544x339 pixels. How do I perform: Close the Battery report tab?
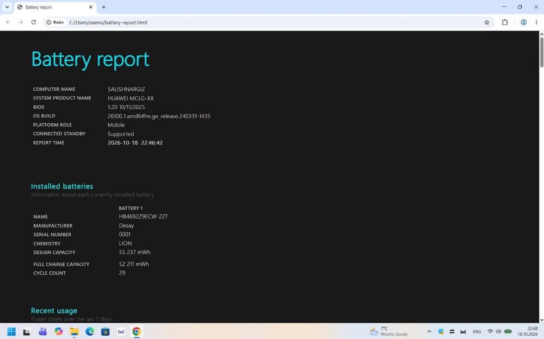(91, 7)
